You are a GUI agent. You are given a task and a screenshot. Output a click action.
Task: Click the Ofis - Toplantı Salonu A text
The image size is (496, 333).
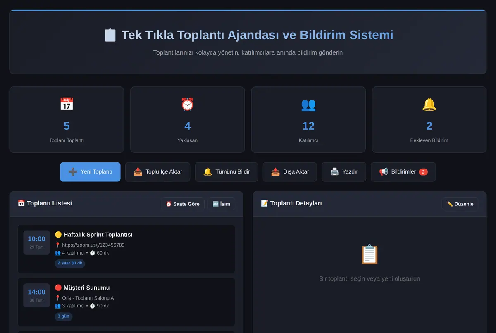[x=88, y=298]
